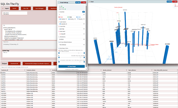
Task: Click the Cust_Total_2021_Invoiced column header
Action: pos(160,70)
